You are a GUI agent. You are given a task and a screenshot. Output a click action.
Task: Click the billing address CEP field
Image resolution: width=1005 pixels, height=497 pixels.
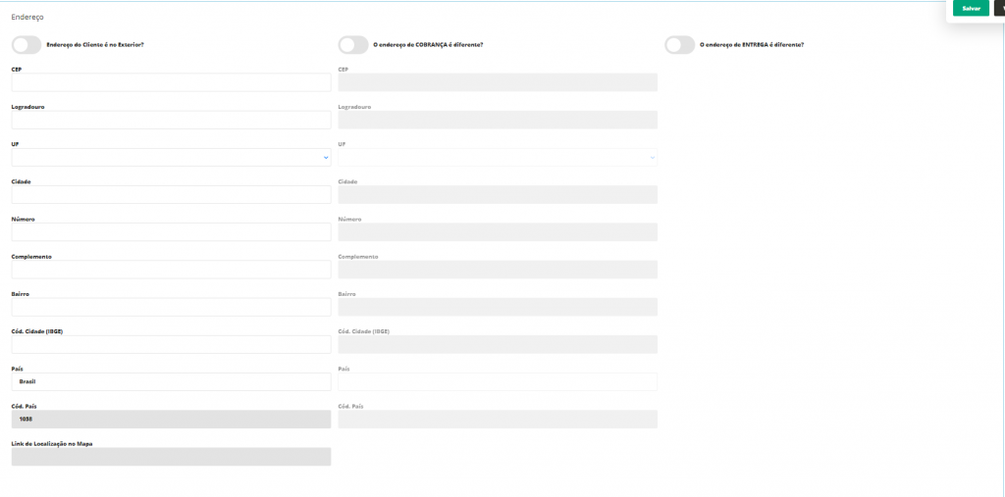498,82
